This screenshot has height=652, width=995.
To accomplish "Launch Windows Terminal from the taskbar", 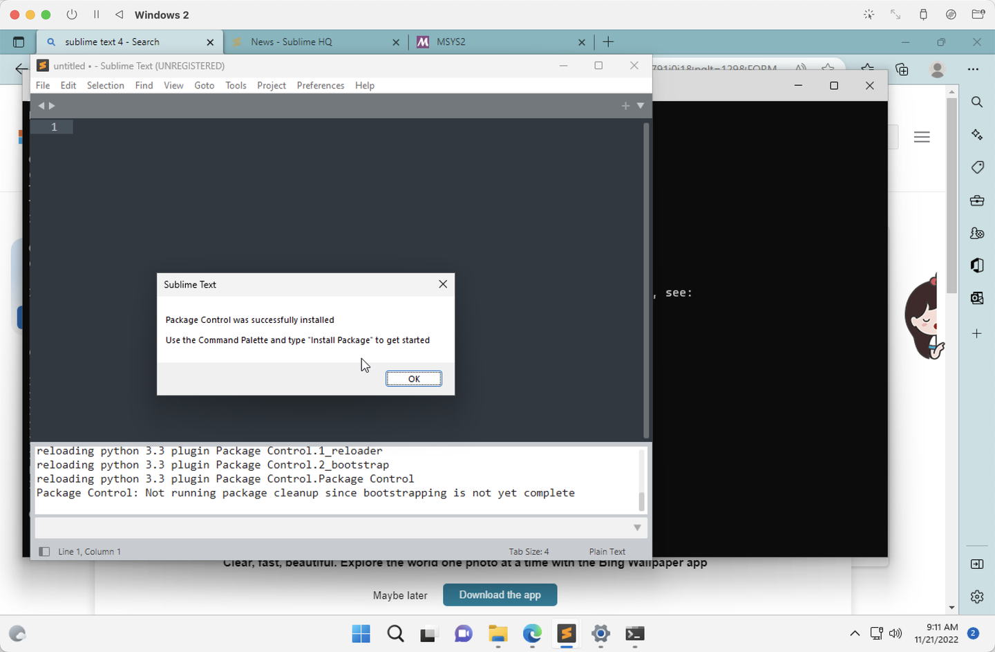I will [x=634, y=634].
